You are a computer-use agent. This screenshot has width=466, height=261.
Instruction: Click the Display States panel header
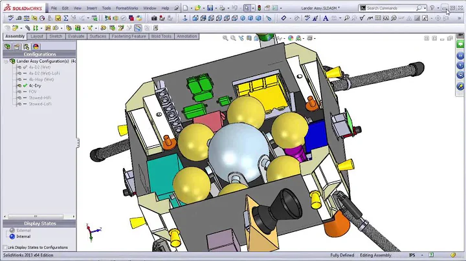[39, 224]
